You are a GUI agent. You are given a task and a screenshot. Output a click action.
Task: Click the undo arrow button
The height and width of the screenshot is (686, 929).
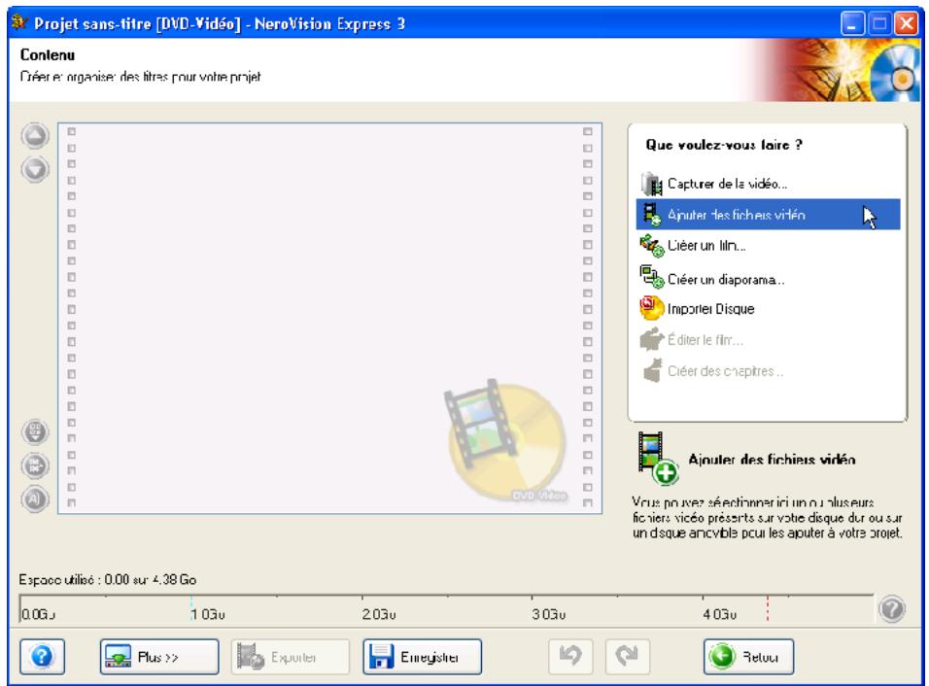570,657
